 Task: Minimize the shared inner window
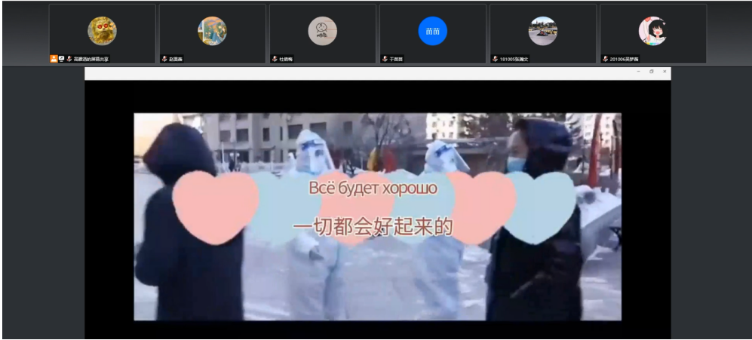click(x=638, y=72)
